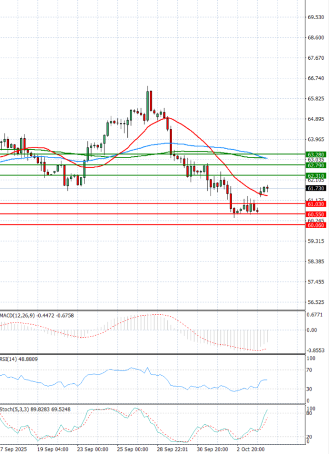This screenshot has width=329, height=454.
Task: Click the 0.00 level on MACD scale
Action: tap(311, 330)
